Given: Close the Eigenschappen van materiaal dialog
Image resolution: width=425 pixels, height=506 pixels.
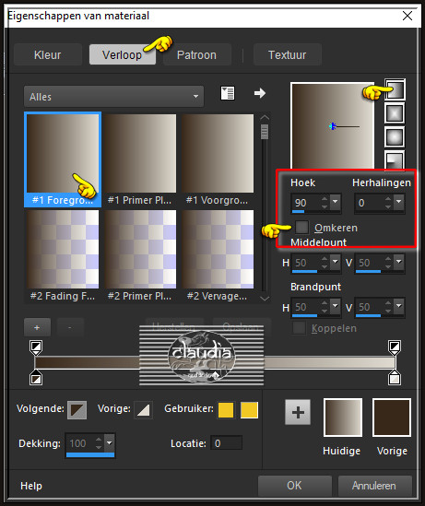Looking at the screenshot, I should tap(407, 16).
